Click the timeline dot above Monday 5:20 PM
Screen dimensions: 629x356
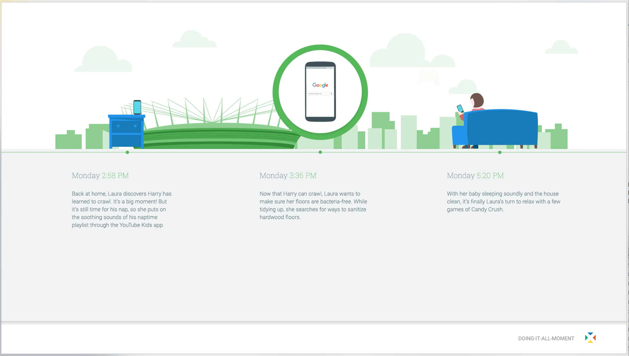click(500, 152)
